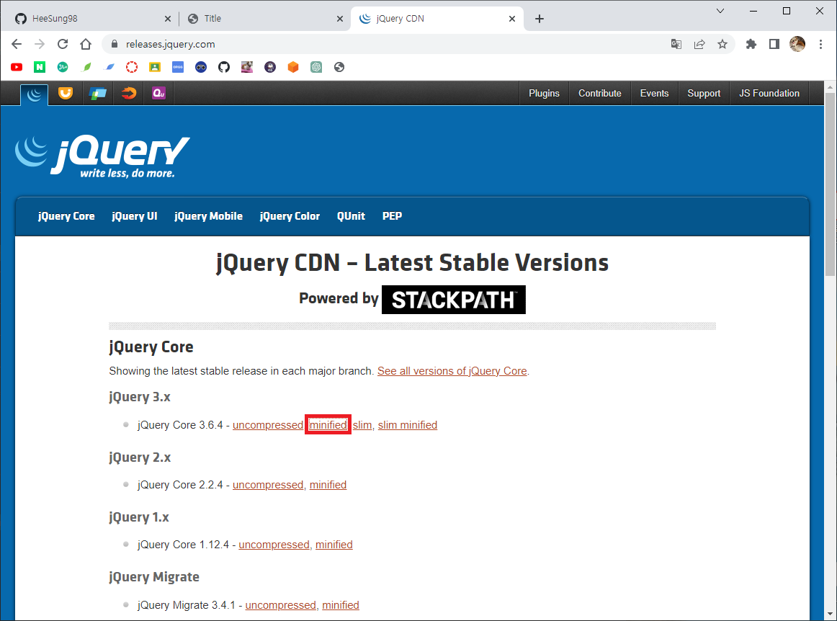Go to the PEP section
Image resolution: width=837 pixels, height=621 pixels.
[393, 216]
